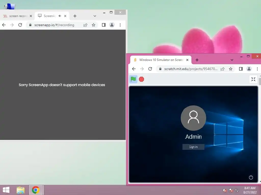This screenshot has width=261, height=195.
Task: Exit full screen mode in Scratch player
Action: (x=253, y=79)
